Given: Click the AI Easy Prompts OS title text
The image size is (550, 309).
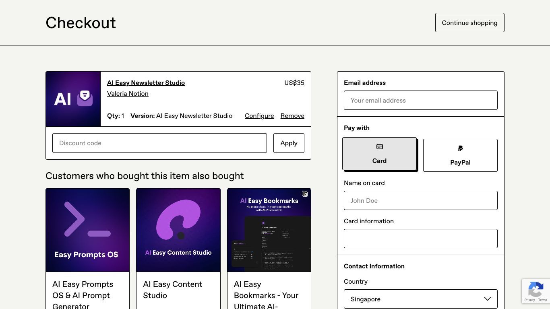Looking at the screenshot, I should coord(83,295).
